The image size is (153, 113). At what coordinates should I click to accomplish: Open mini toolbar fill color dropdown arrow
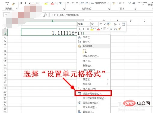click(95, 29)
